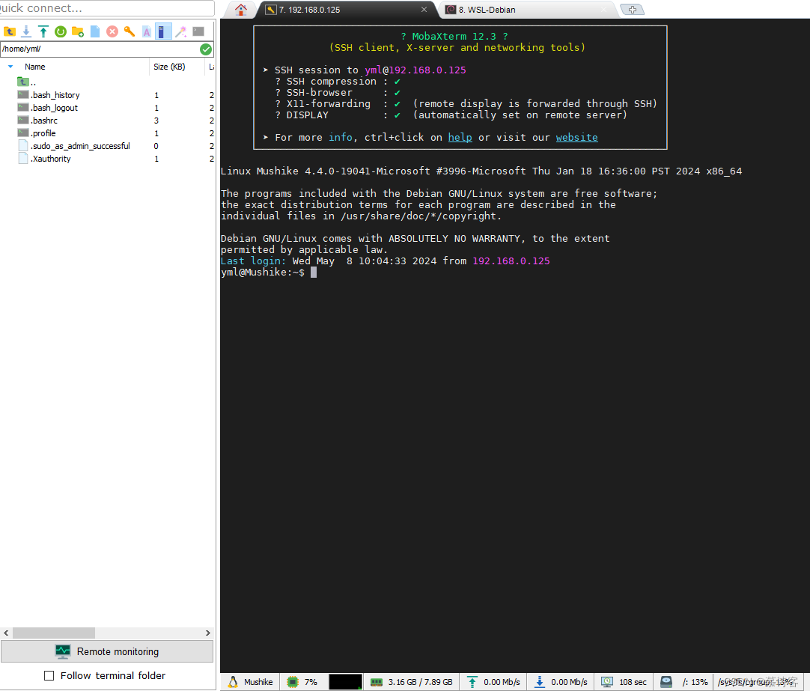The image size is (810, 694).
Task: Click the parent folder '..' entry icon
Action: tap(22, 82)
